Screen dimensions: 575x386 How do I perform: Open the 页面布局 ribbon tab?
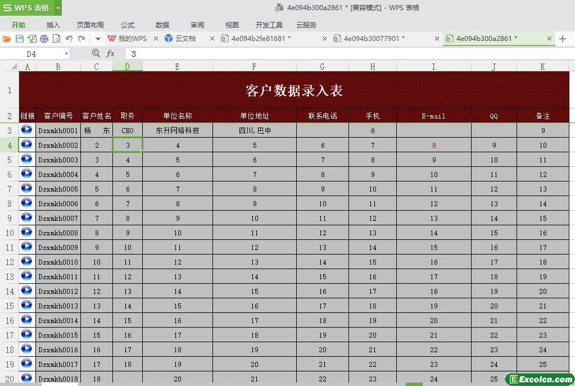(90, 25)
